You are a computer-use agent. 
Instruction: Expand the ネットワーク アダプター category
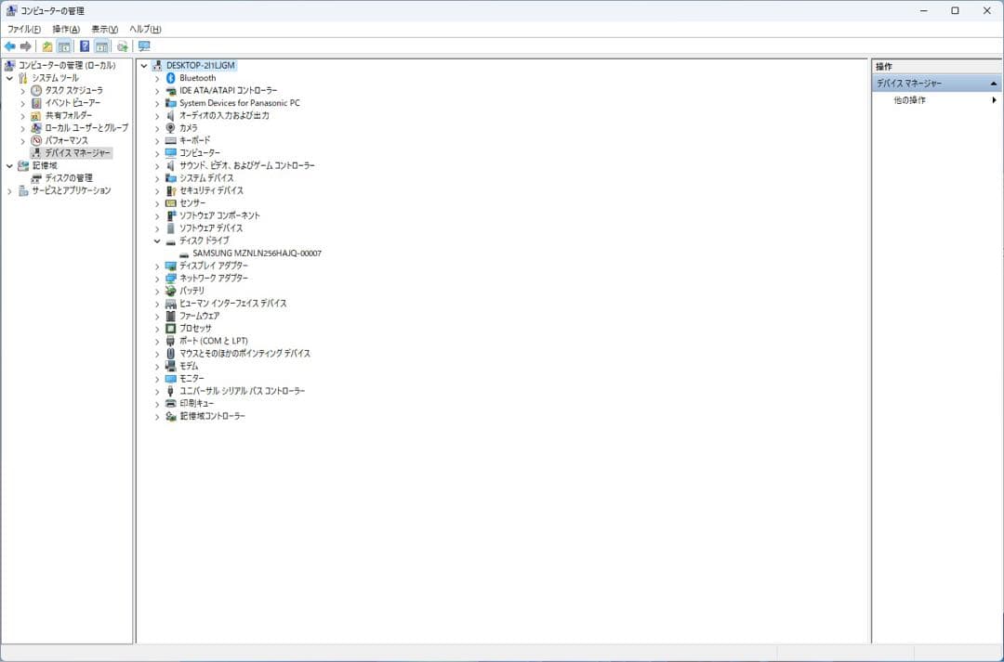click(x=155, y=278)
